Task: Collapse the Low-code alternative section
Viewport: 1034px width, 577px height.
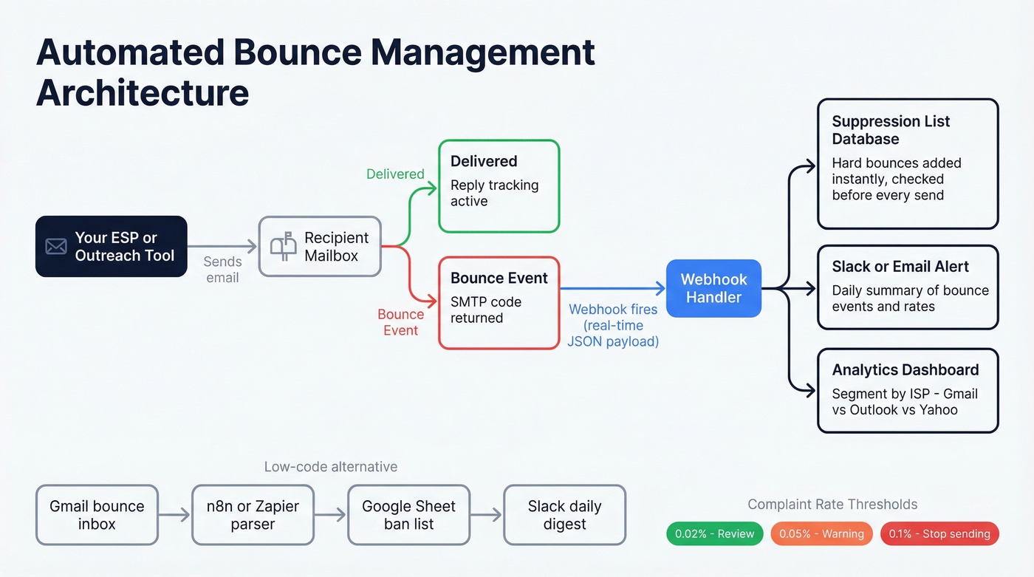Action: point(331,466)
